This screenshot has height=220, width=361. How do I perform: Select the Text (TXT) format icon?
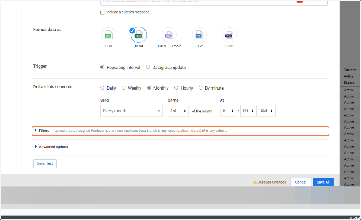(199, 35)
